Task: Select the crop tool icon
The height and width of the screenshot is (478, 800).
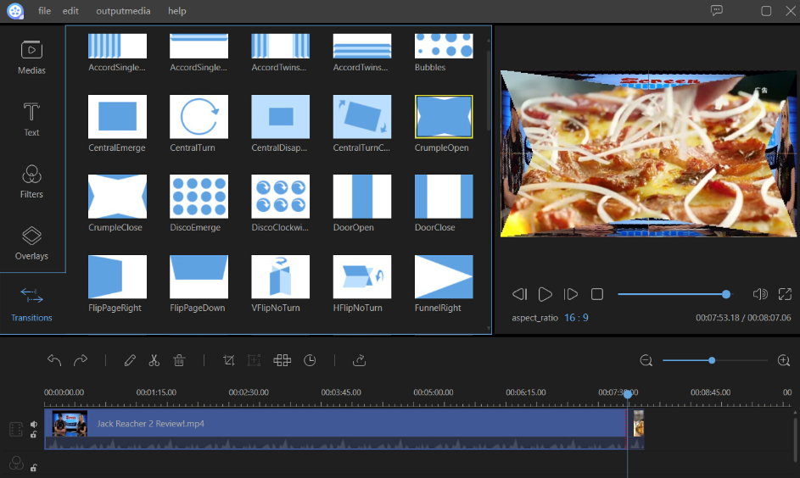Action: (x=228, y=360)
